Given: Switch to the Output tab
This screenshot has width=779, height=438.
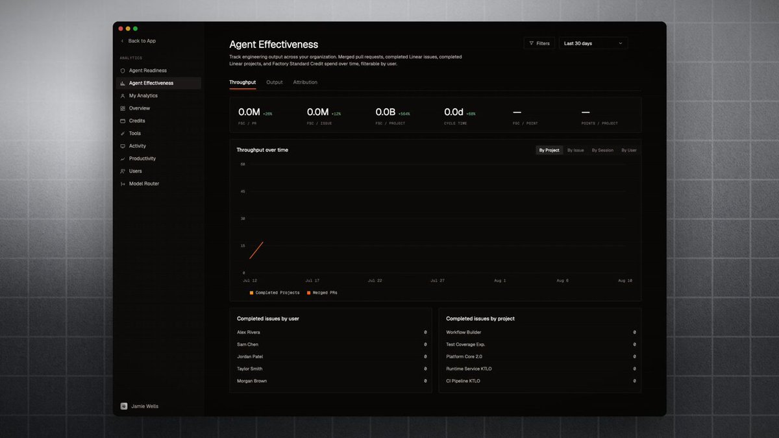Looking at the screenshot, I should tap(275, 82).
